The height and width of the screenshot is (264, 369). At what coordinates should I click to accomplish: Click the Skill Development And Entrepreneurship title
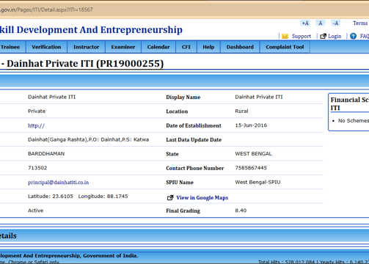91,30
